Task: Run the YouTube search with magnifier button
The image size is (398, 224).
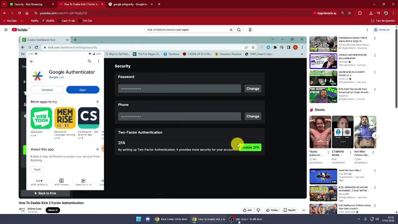Action: point(239,30)
